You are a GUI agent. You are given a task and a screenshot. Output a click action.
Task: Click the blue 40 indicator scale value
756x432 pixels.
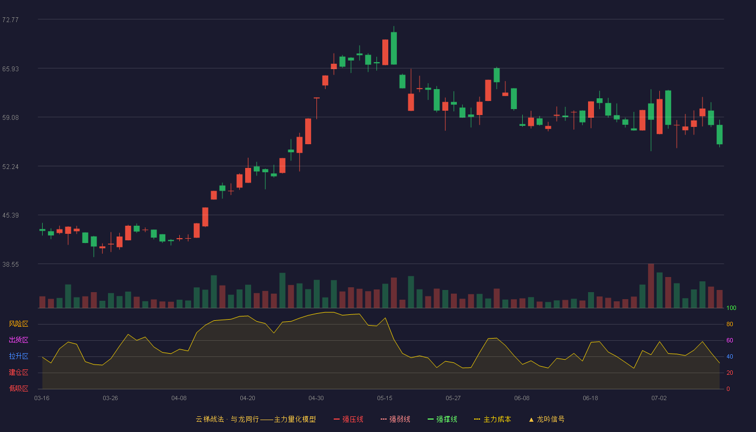click(x=730, y=356)
